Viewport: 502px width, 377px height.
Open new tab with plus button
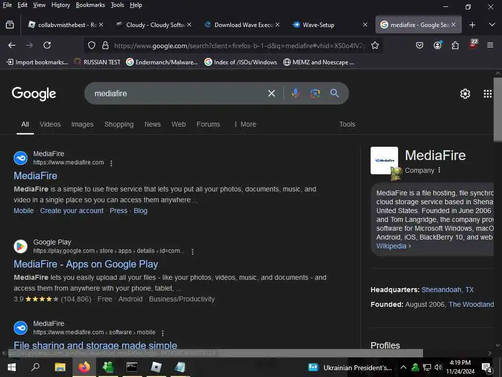(x=472, y=25)
